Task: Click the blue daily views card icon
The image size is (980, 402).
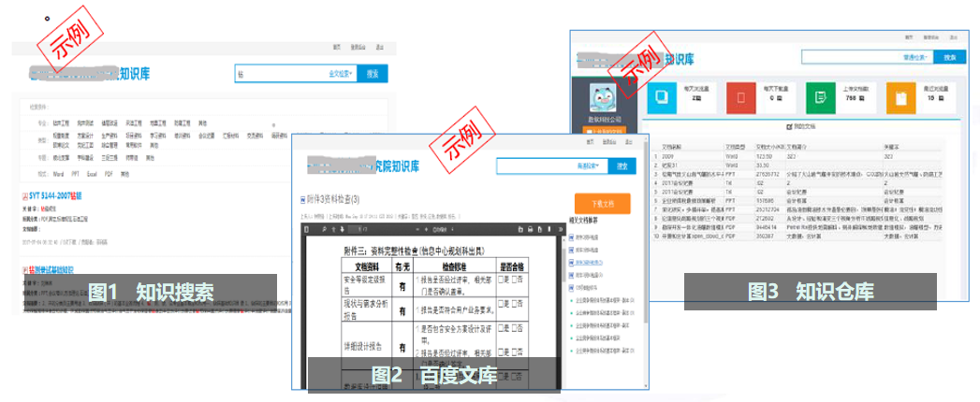Action: pos(662,98)
